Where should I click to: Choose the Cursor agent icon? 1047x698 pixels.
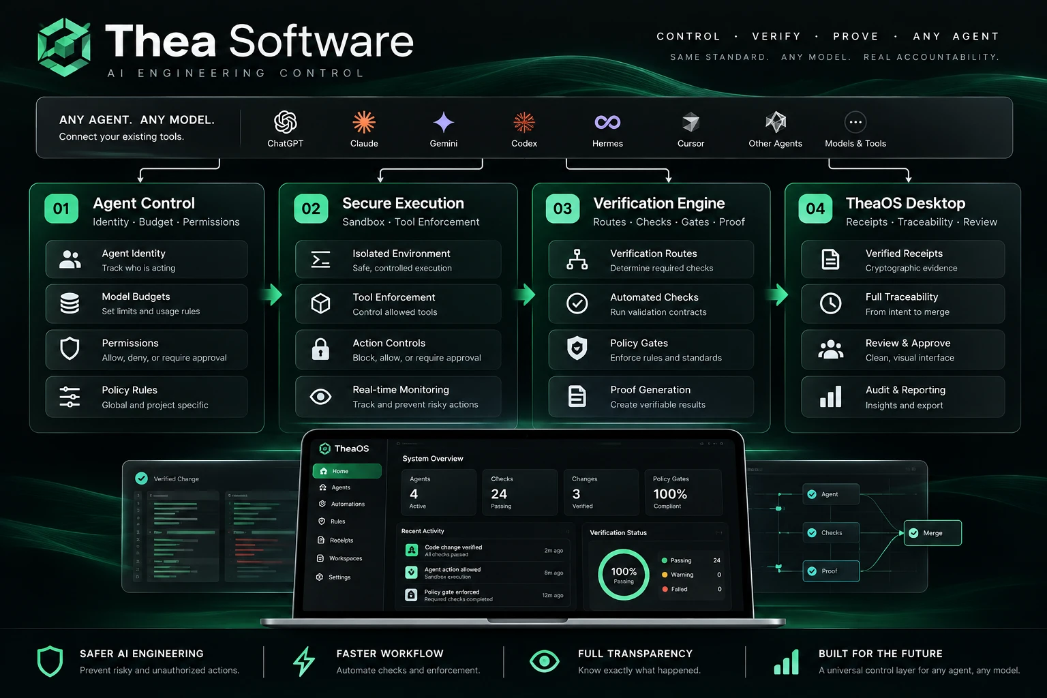click(691, 122)
